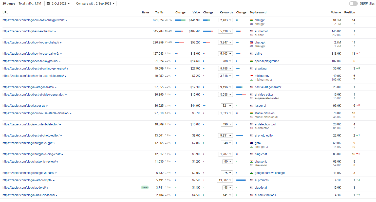Click the Philippines flag beside chat gpt
Viewport: 376px width, 202px height.
click(x=251, y=42)
